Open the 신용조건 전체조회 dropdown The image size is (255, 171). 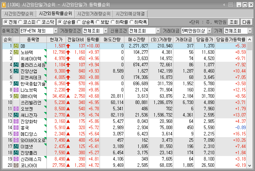tap(158, 31)
